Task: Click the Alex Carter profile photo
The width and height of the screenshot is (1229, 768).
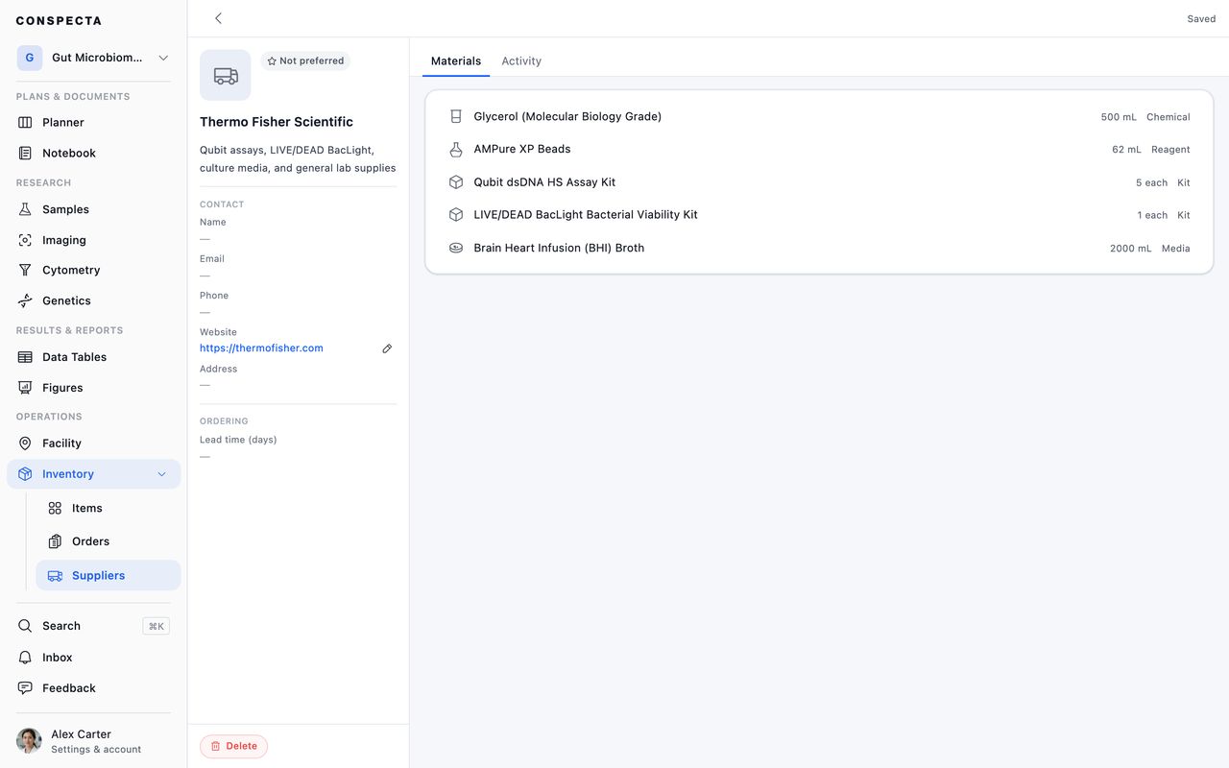Action: pyautogui.click(x=29, y=740)
